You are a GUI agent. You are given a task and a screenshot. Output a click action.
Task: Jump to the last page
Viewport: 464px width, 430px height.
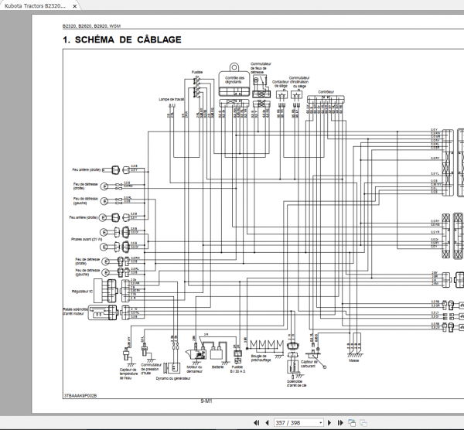pyautogui.click(x=340, y=422)
